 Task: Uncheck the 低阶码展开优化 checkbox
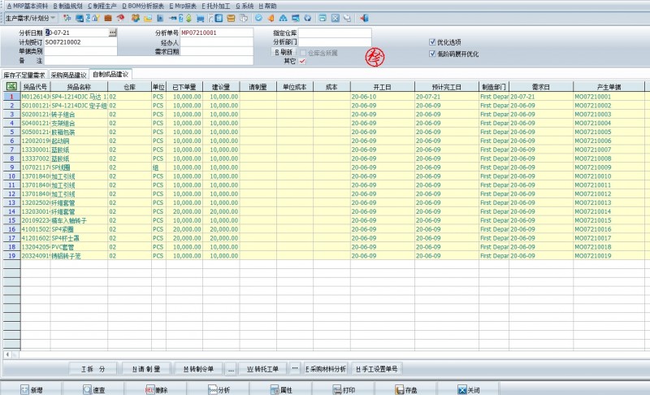[x=431, y=54]
